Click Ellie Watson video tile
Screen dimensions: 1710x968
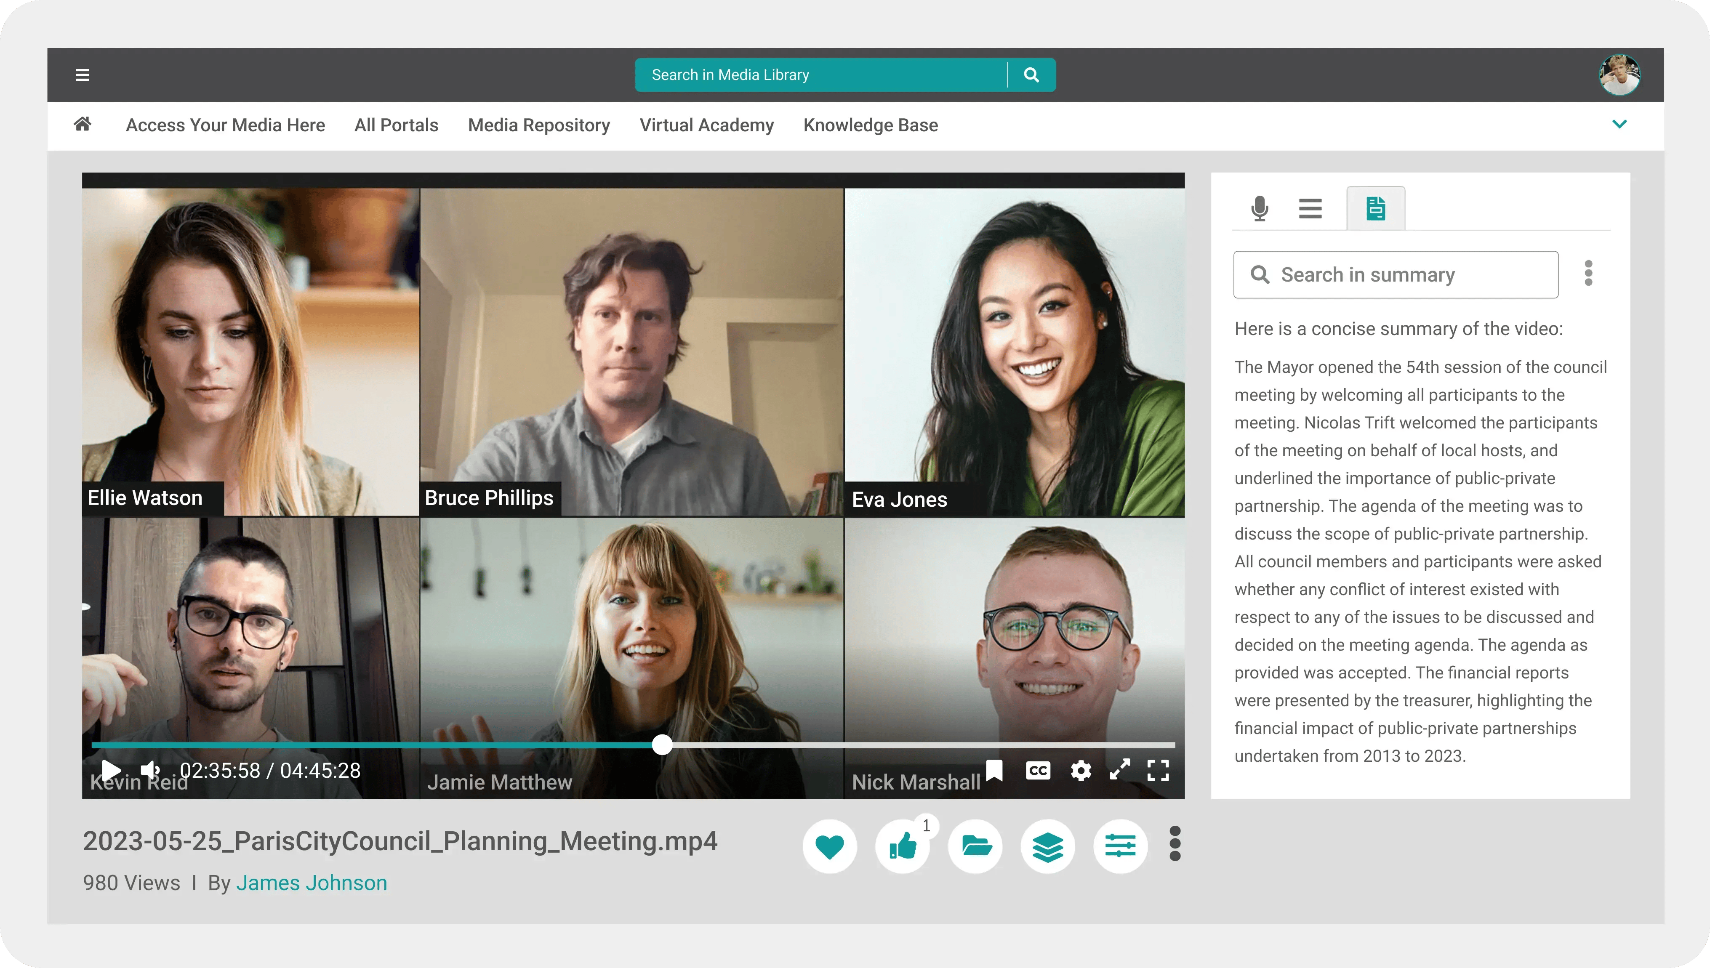click(250, 352)
